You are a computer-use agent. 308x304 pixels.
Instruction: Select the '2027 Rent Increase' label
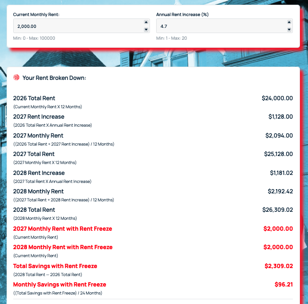39,117
